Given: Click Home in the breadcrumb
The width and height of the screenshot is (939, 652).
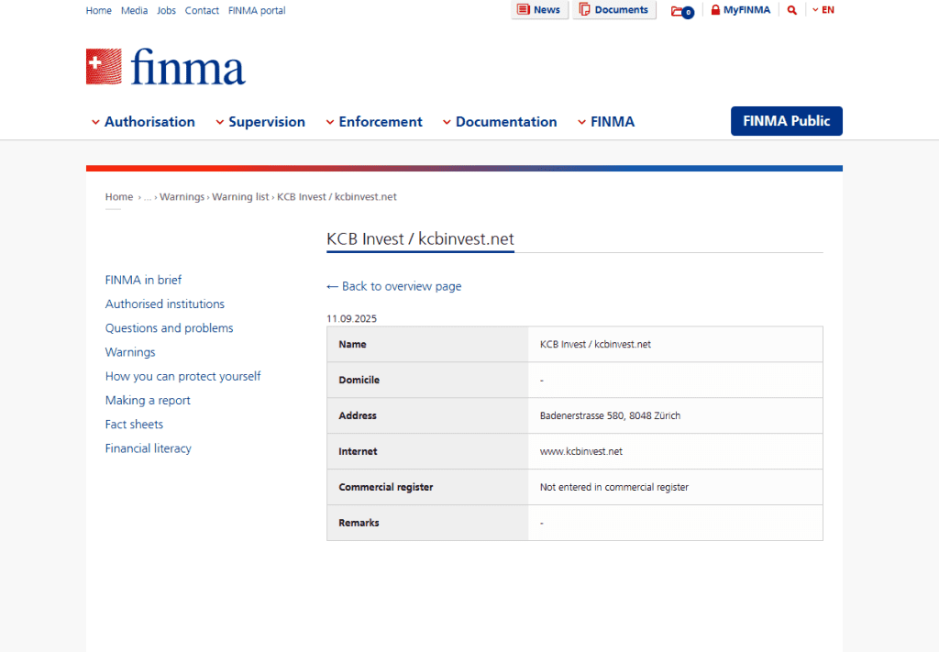Looking at the screenshot, I should click(119, 197).
